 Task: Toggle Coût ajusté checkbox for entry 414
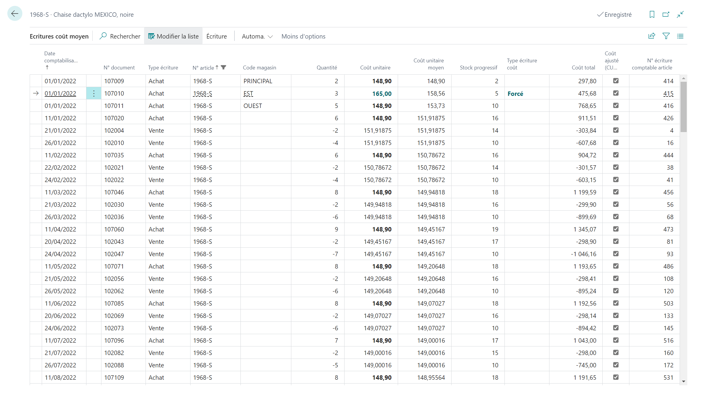click(x=616, y=81)
